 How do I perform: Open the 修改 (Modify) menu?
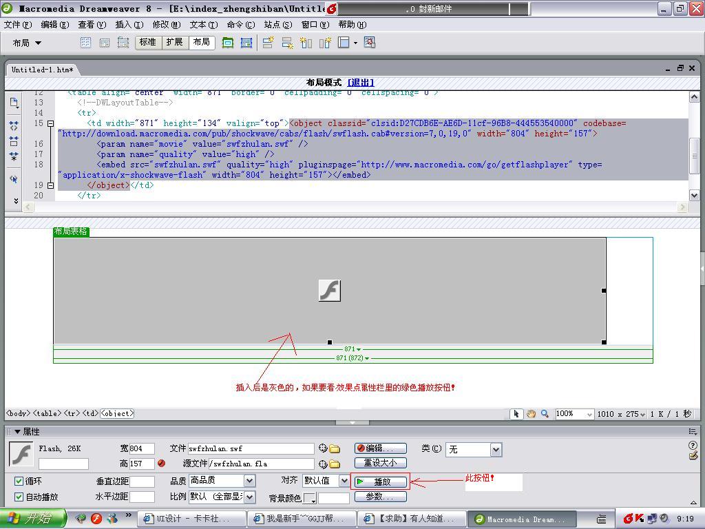click(x=166, y=25)
